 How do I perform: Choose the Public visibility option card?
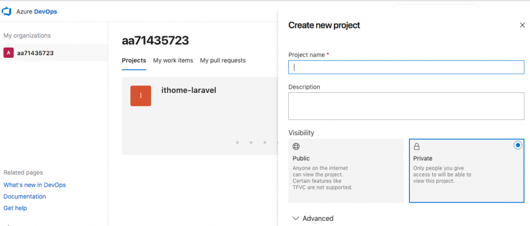point(345,170)
